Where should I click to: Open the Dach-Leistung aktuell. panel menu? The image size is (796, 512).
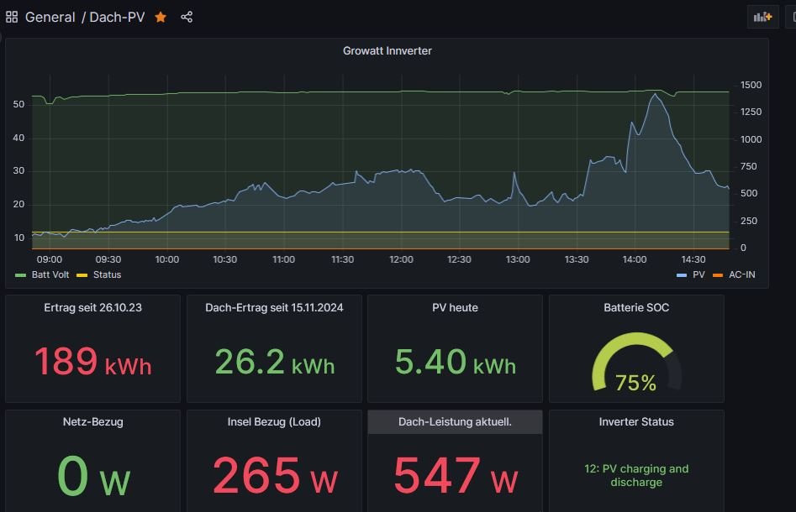455,422
